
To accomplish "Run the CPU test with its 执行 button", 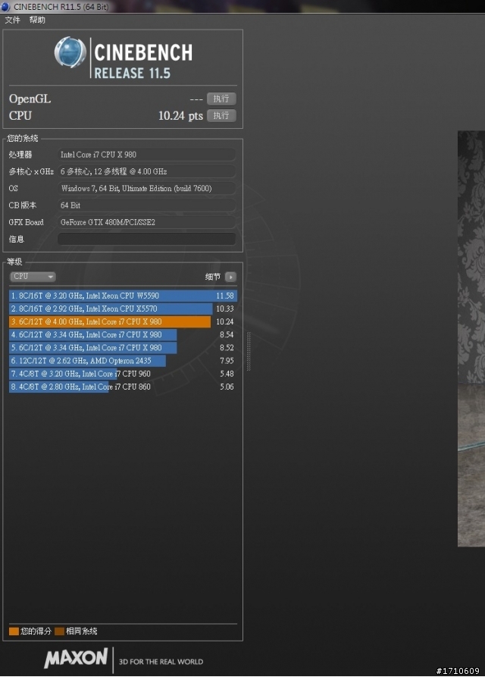I will [x=221, y=116].
